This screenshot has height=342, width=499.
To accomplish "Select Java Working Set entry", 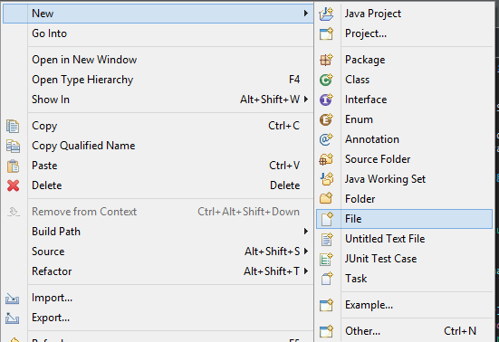I will pyautogui.click(x=404, y=179).
